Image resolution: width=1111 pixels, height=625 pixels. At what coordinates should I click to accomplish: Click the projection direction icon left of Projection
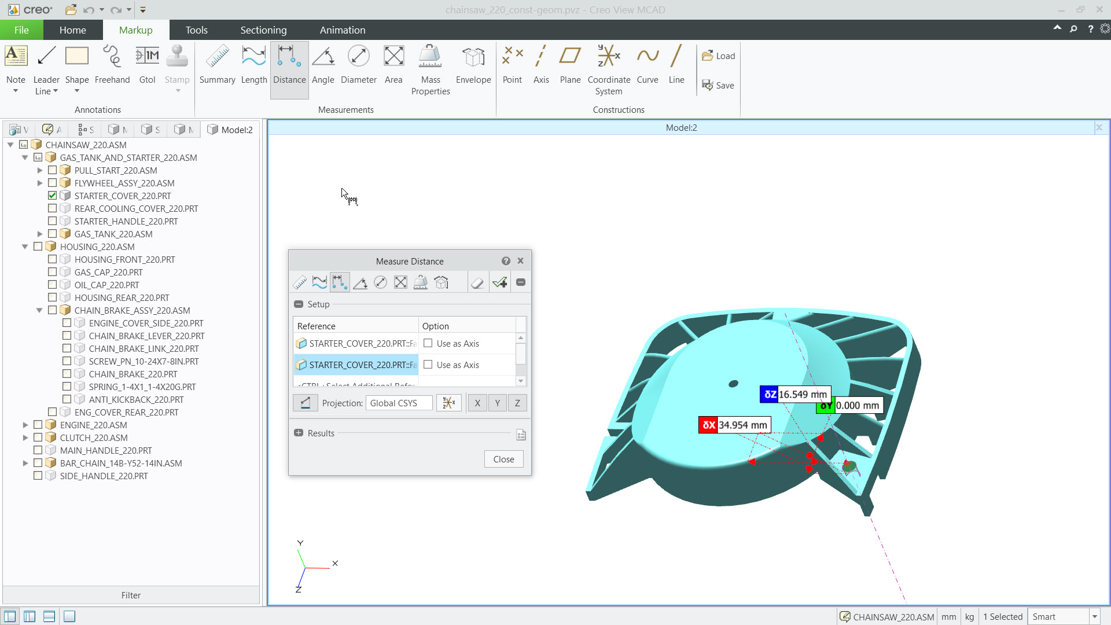pyautogui.click(x=306, y=403)
